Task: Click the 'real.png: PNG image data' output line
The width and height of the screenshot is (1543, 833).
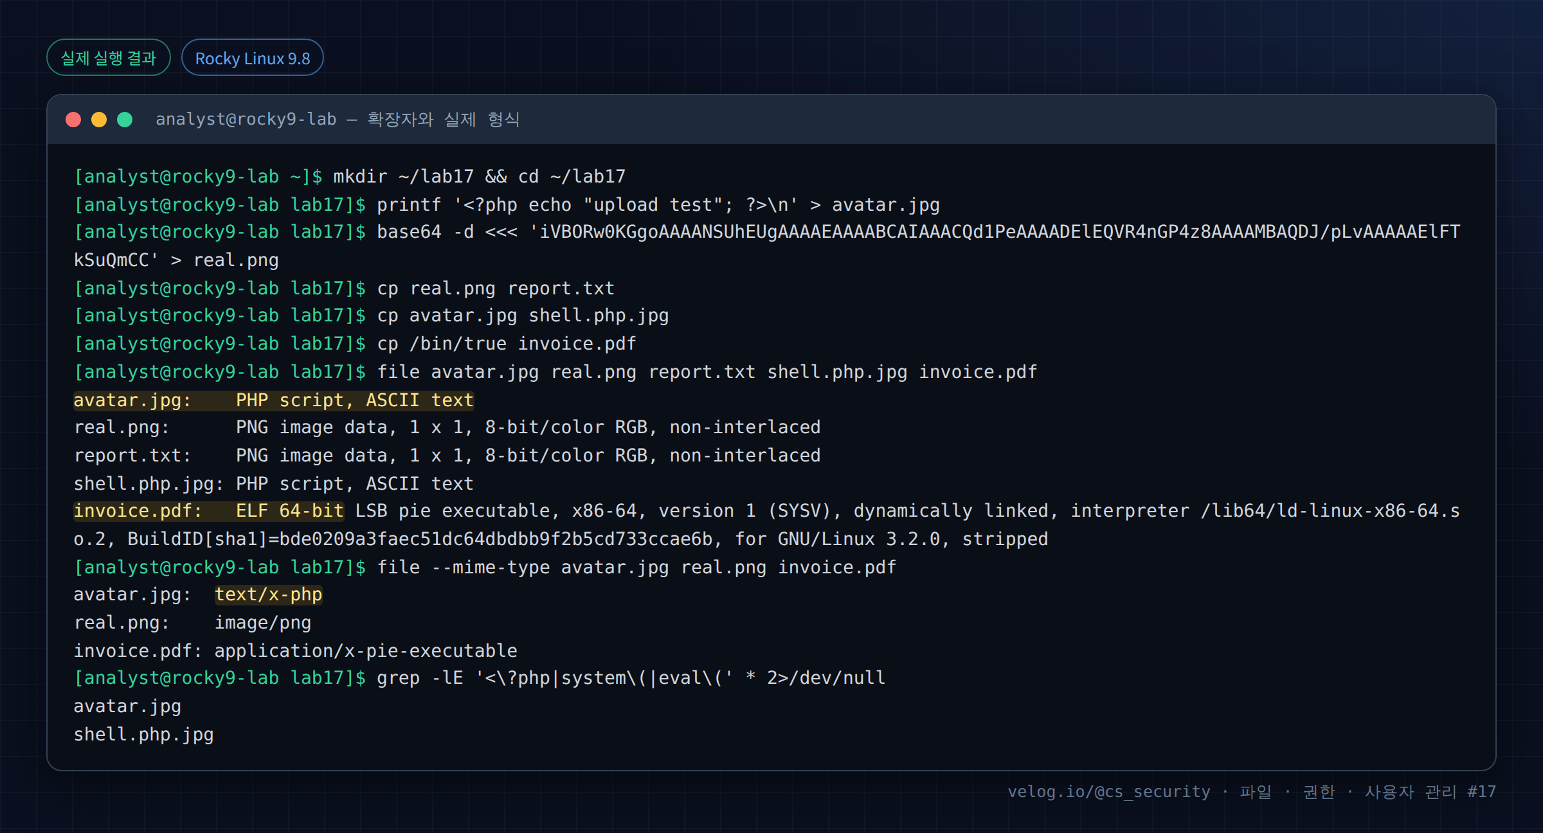Action: (x=447, y=427)
